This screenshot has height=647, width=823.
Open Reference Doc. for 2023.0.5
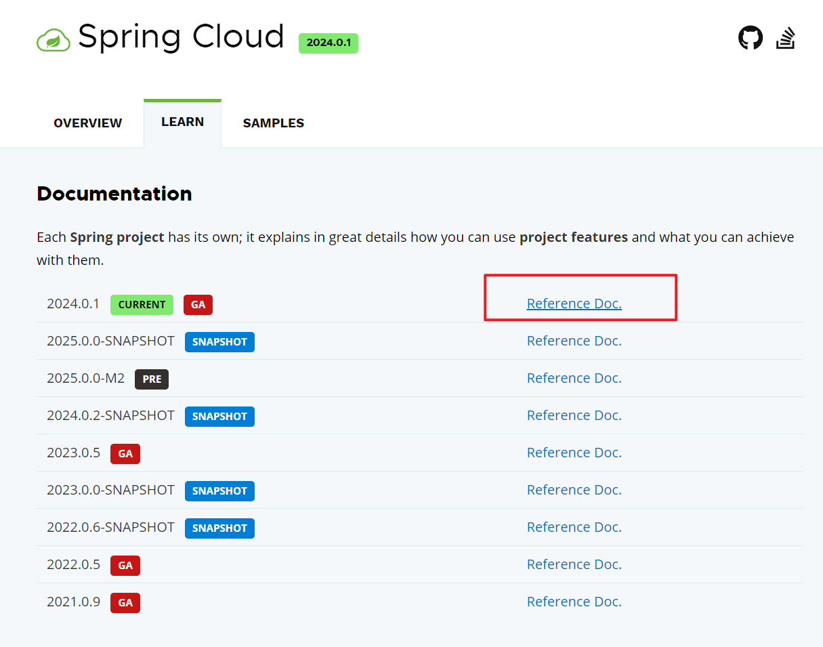click(x=574, y=453)
